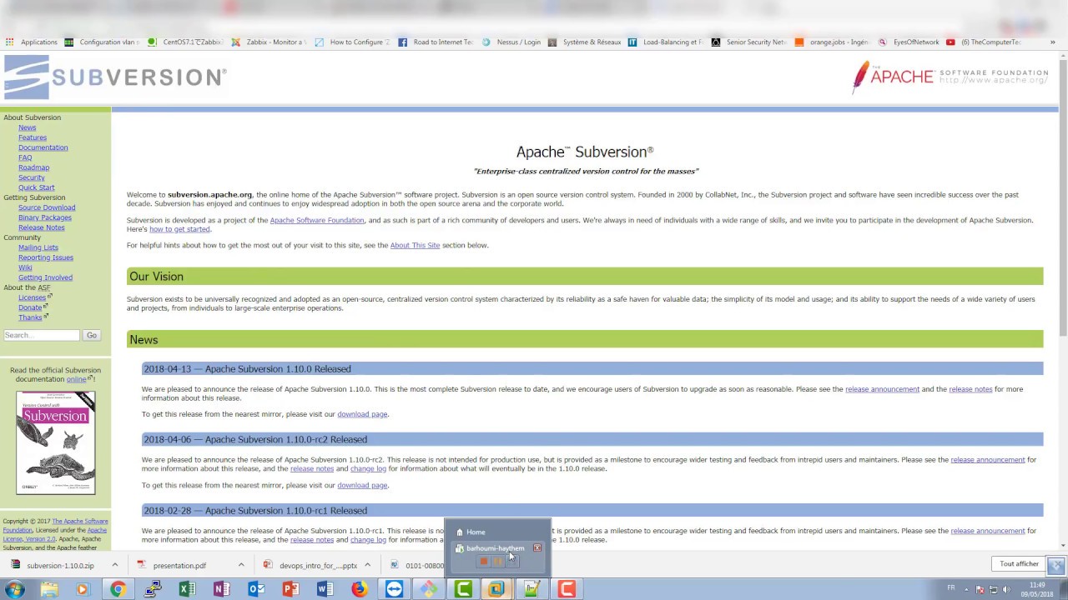
Task: Open the Roadmap sidebar link
Action: (33, 167)
